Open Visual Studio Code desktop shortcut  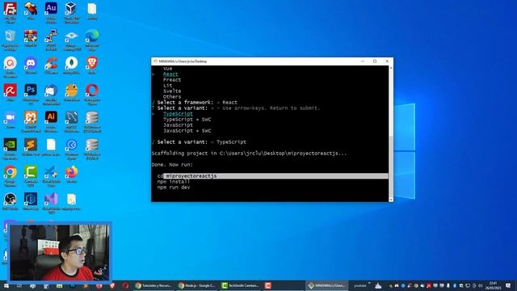51,172
